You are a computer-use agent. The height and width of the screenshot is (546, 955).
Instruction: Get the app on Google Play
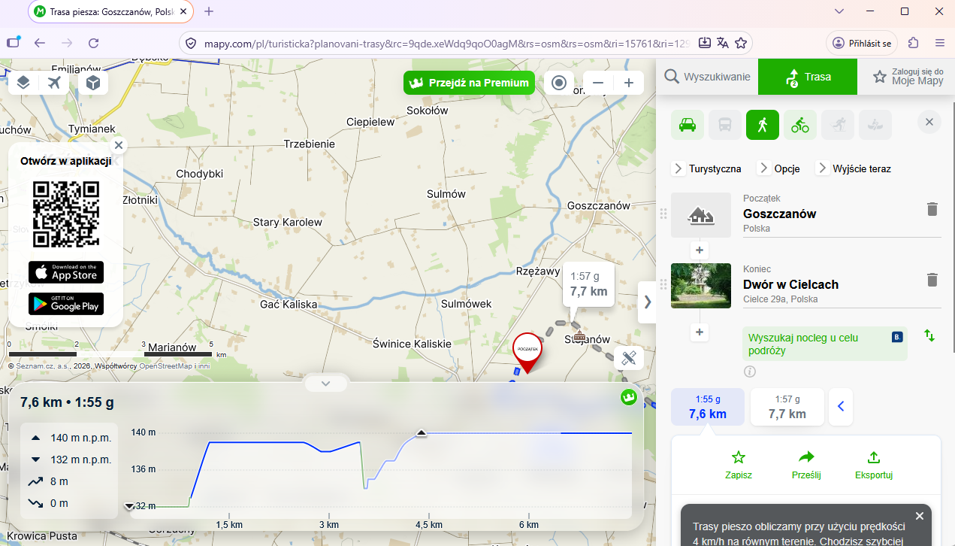(66, 304)
